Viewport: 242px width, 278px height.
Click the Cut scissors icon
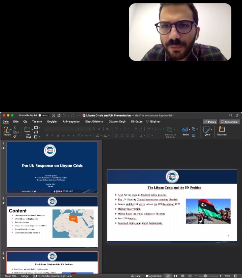[15, 128]
